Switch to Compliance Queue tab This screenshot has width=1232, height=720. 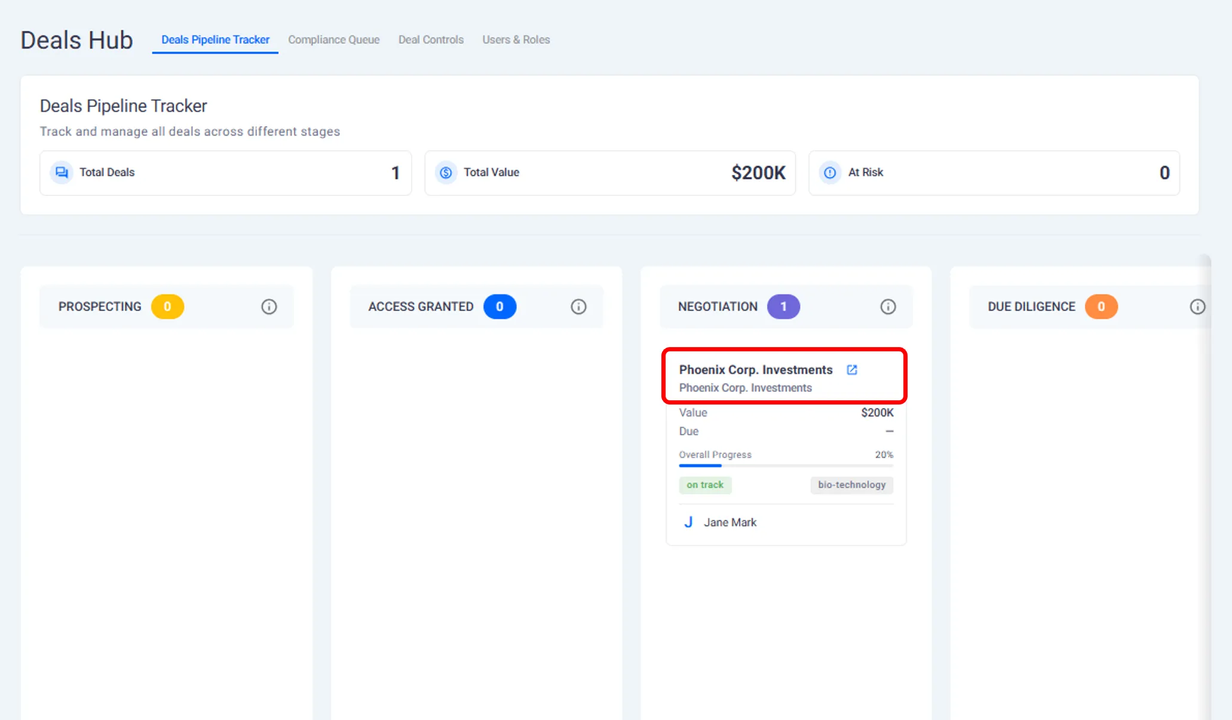pos(333,39)
